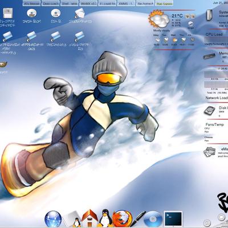Screen dimensions: 228x228
Task: Click the 21°C temperature reading
Action: click(x=177, y=16)
